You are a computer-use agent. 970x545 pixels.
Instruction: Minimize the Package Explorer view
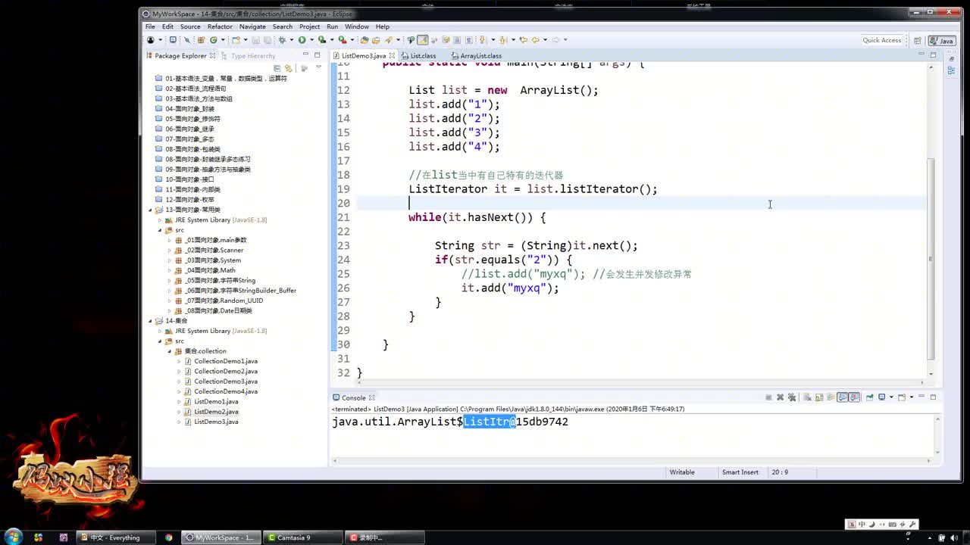click(305, 54)
